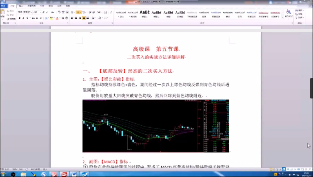Click the vertical scrollbar thumb
The height and width of the screenshot is (177, 313).
click(x=311, y=88)
